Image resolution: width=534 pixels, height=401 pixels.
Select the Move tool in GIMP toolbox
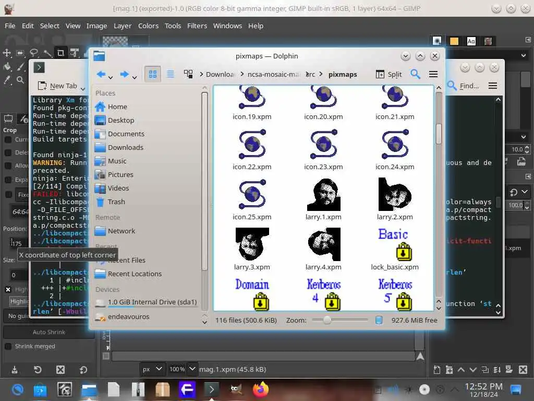tap(7, 53)
